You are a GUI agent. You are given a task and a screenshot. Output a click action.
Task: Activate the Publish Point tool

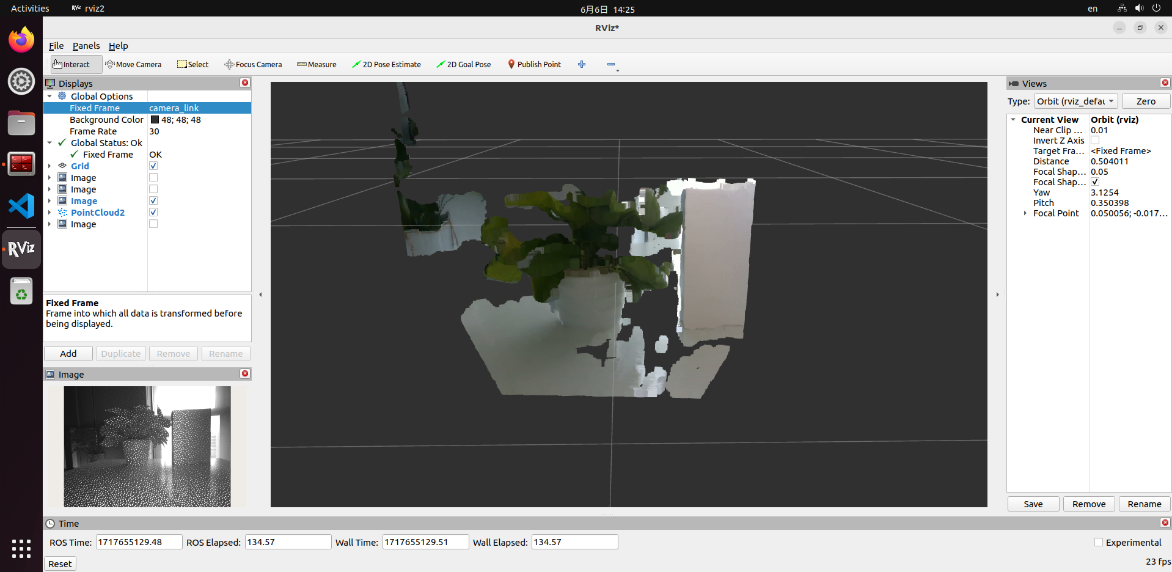tap(534, 64)
